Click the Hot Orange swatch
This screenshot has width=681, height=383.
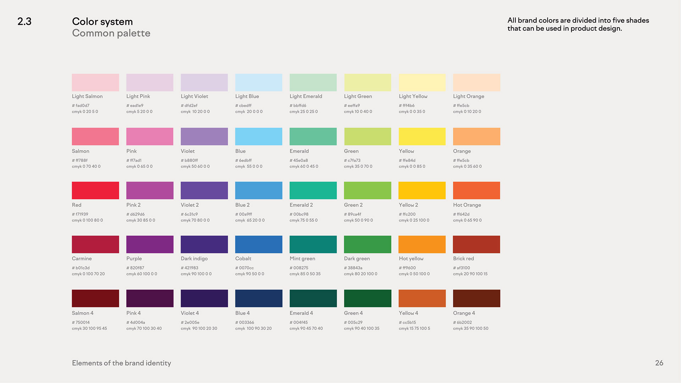(x=476, y=190)
